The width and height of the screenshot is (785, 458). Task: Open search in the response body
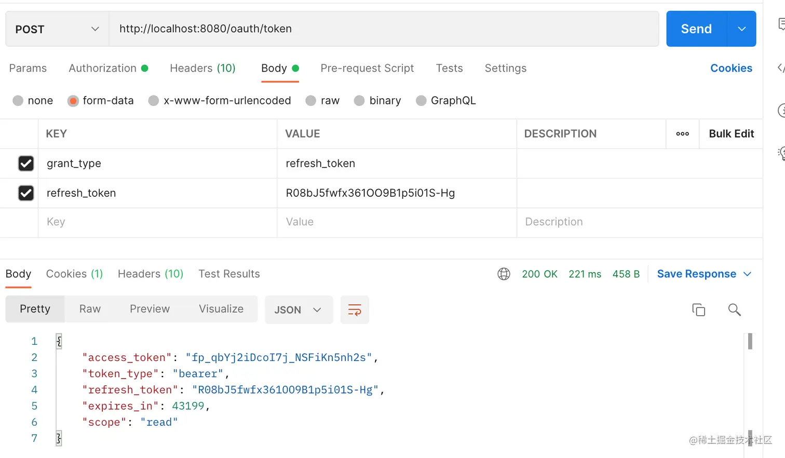click(x=734, y=310)
